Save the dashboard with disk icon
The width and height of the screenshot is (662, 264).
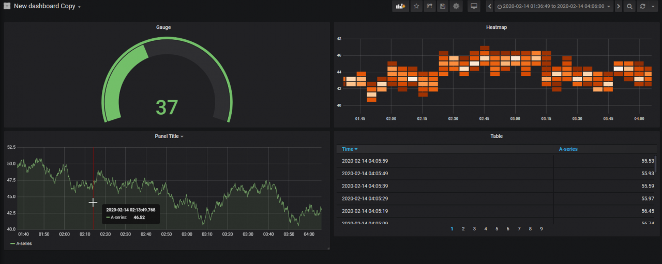tap(442, 6)
